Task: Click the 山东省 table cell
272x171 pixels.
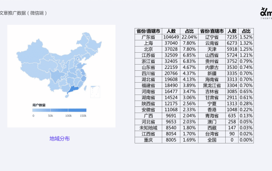Action: click(x=148, y=67)
